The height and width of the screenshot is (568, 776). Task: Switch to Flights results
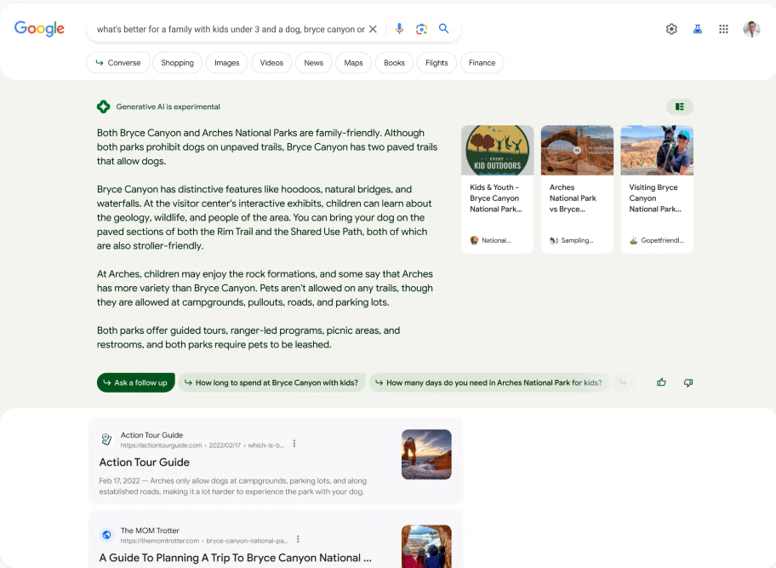436,63
